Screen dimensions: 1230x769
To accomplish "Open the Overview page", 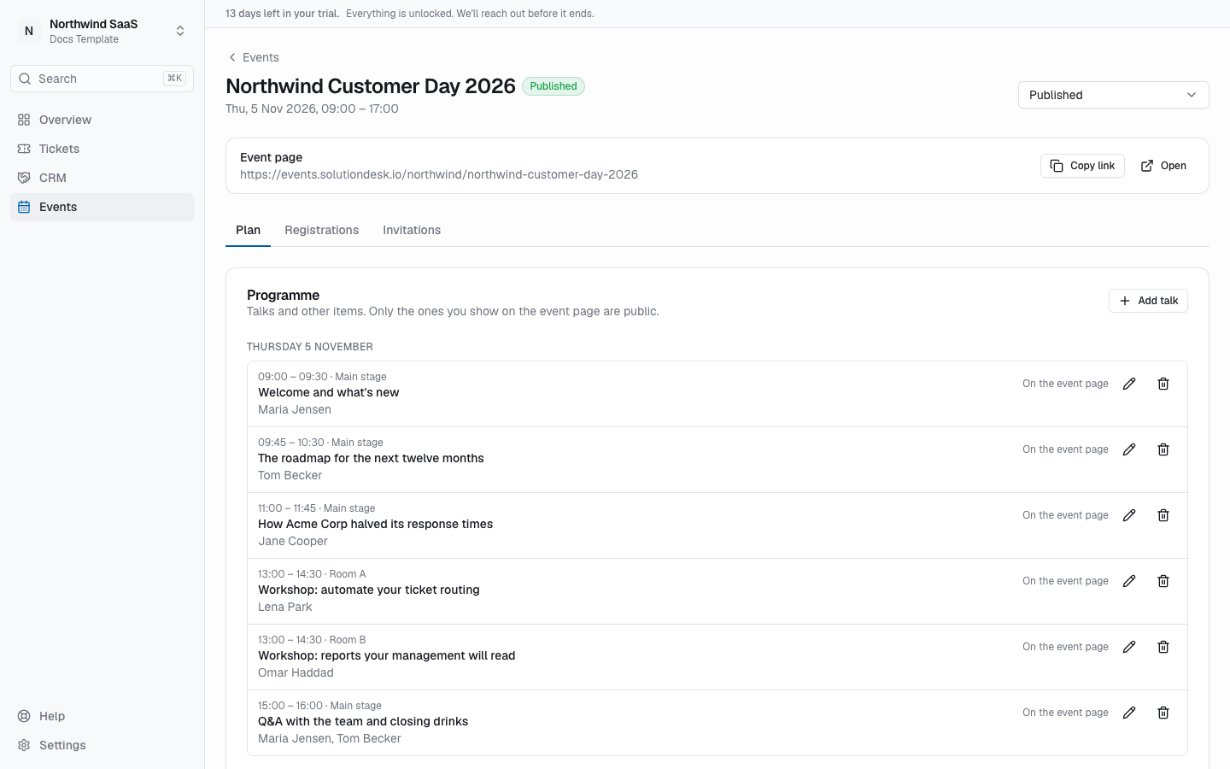I will (102, 120).
